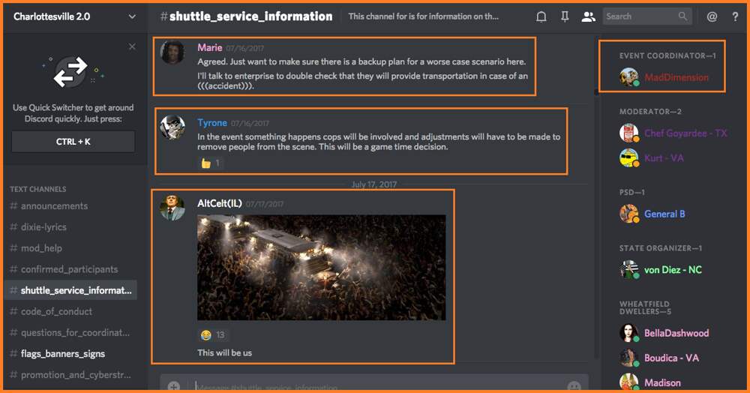Viewport: 750px width, 393px height.
Task: Expand the Charlottesville 2.0 server dropdown
Action: [132, 16]
